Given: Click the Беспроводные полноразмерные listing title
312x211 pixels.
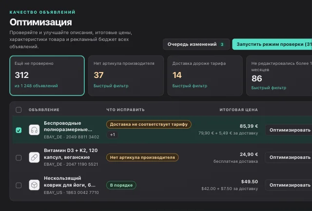Looking at the screenshot, I should coord(68,126).
